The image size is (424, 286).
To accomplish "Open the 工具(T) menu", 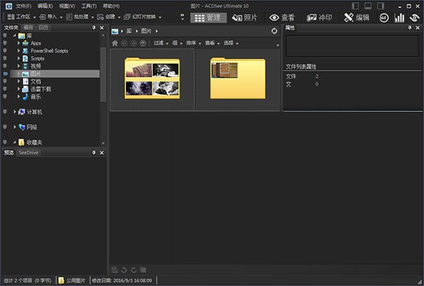I will point(88,5).
